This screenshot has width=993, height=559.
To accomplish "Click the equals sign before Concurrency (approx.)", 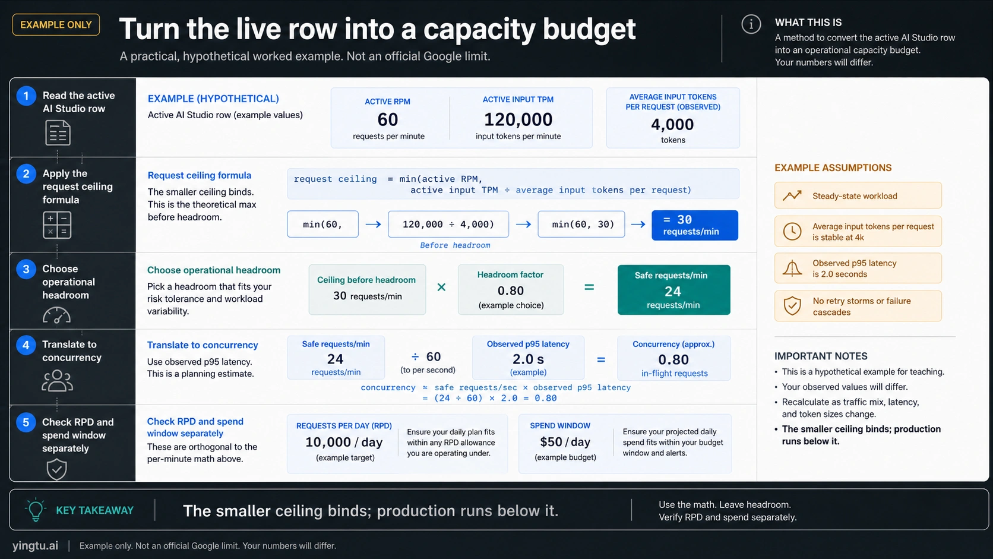I will point(601,359).
